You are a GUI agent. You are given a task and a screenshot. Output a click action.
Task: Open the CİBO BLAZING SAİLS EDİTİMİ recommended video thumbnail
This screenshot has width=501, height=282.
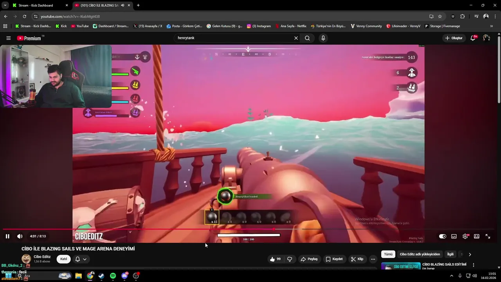(x=401, y=266)
